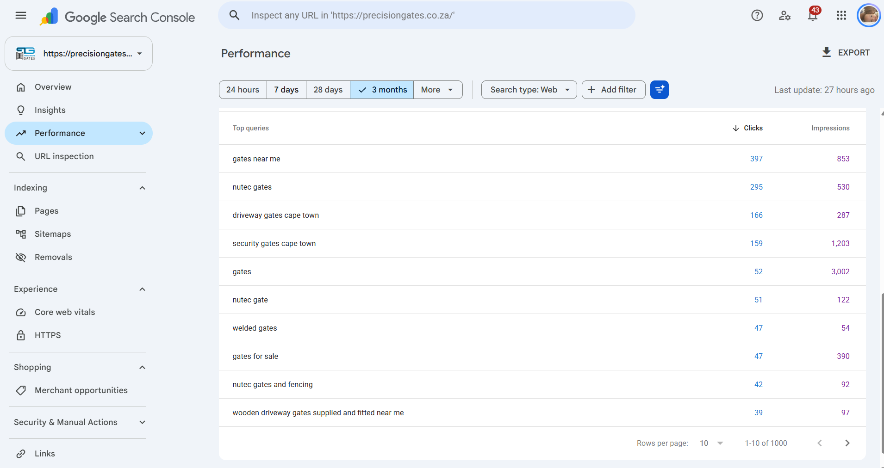Select the 24 hours date range
The height and width of the screenshot is (468, 884).
pos(243,90)
